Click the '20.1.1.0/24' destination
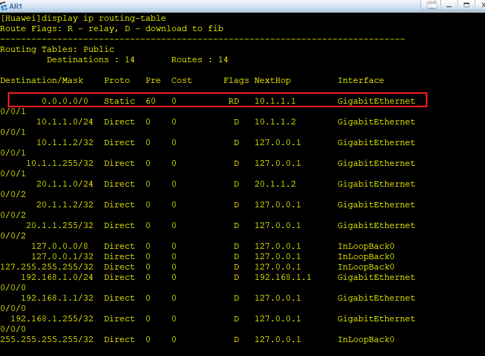This screenshot has height=356, width=485. (x=65, y=184)
